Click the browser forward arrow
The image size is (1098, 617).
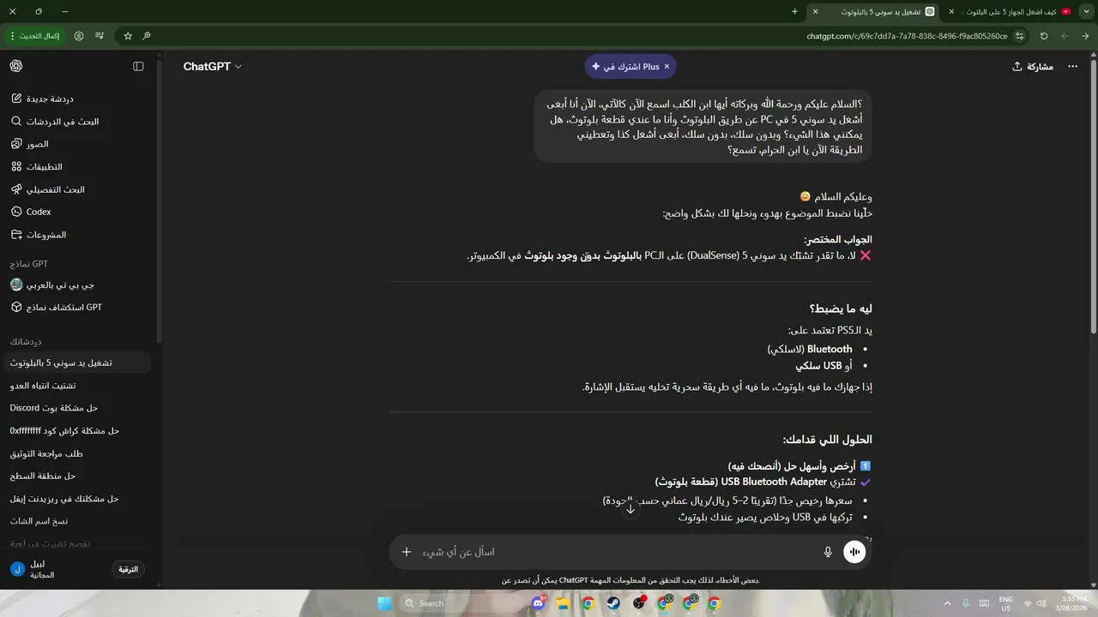tap(1065, 36)
